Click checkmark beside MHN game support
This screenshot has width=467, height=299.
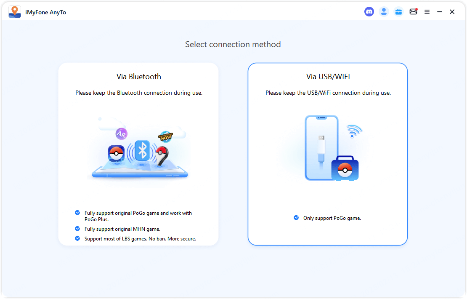pos(77,229)
